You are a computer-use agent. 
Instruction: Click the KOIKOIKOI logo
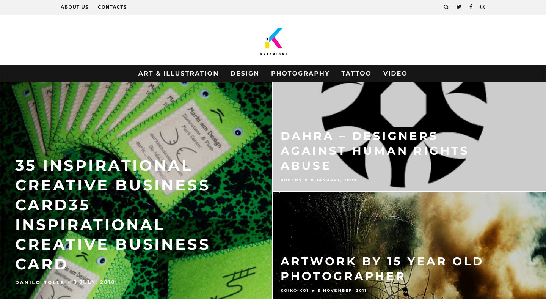pyautogui.click(x=273, y=41)
